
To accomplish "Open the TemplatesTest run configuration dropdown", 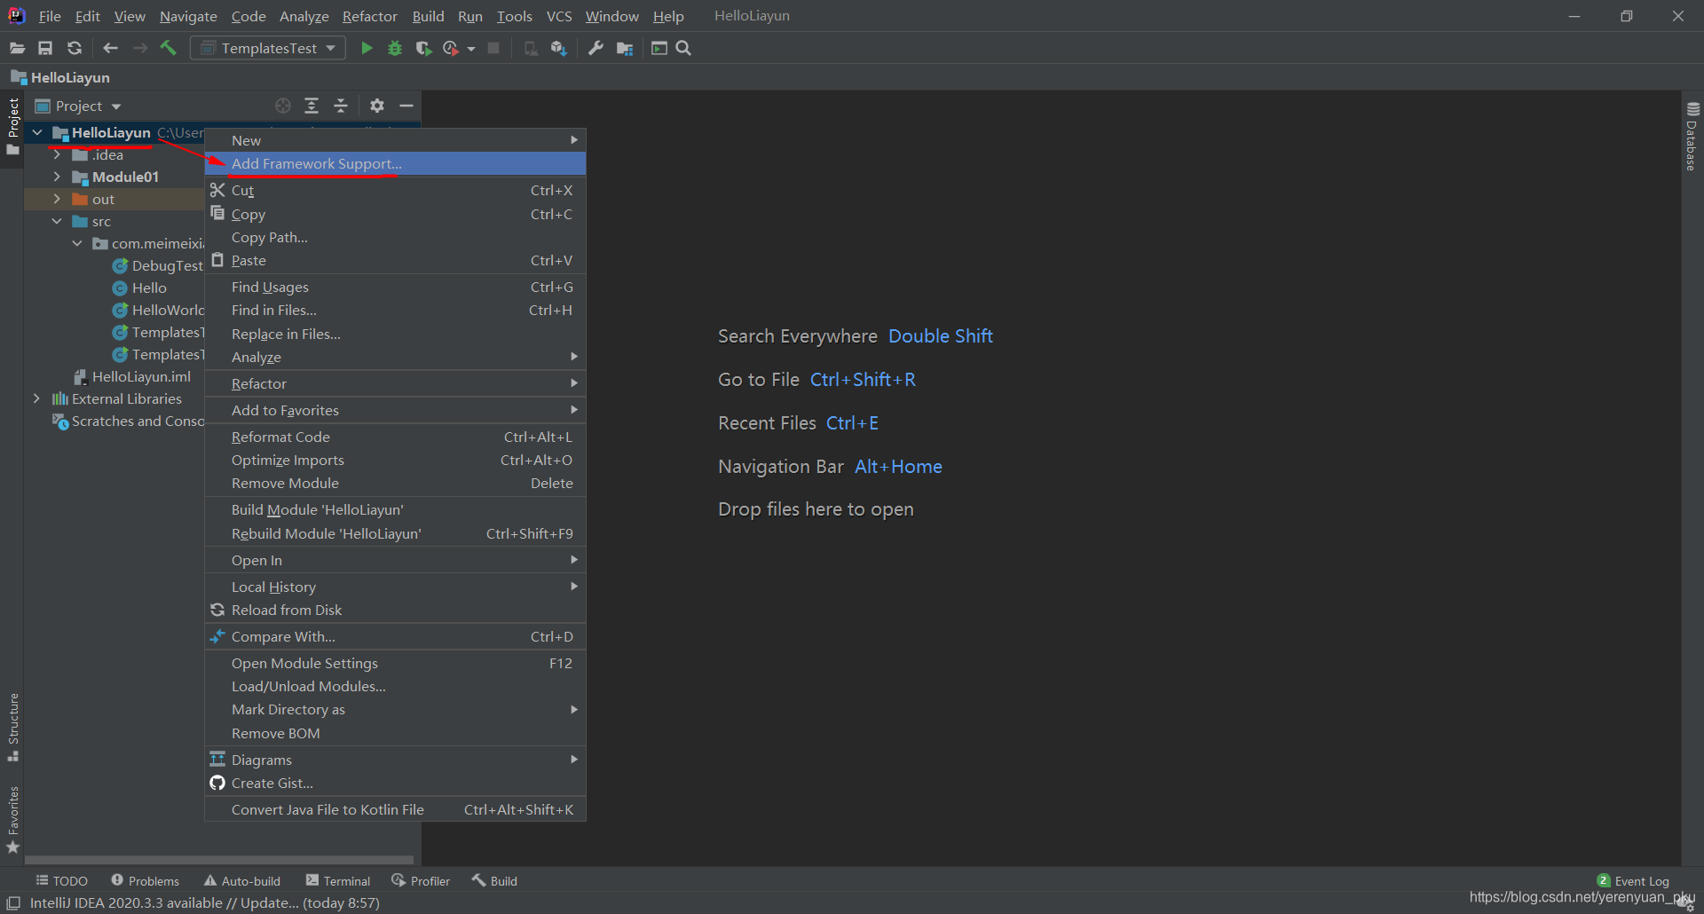I will pyautogui.click(x=268, y=48).
